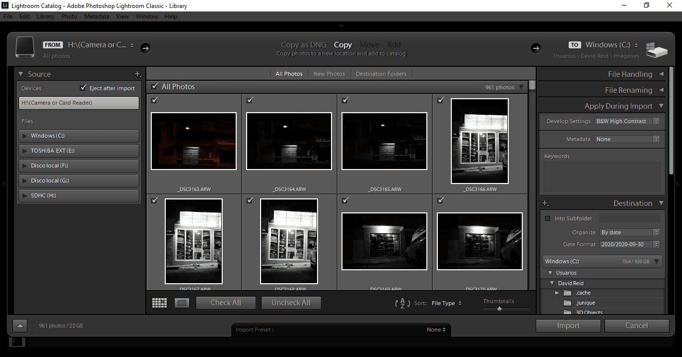Switch to Destination Folders tab

(x=381, y=74)
